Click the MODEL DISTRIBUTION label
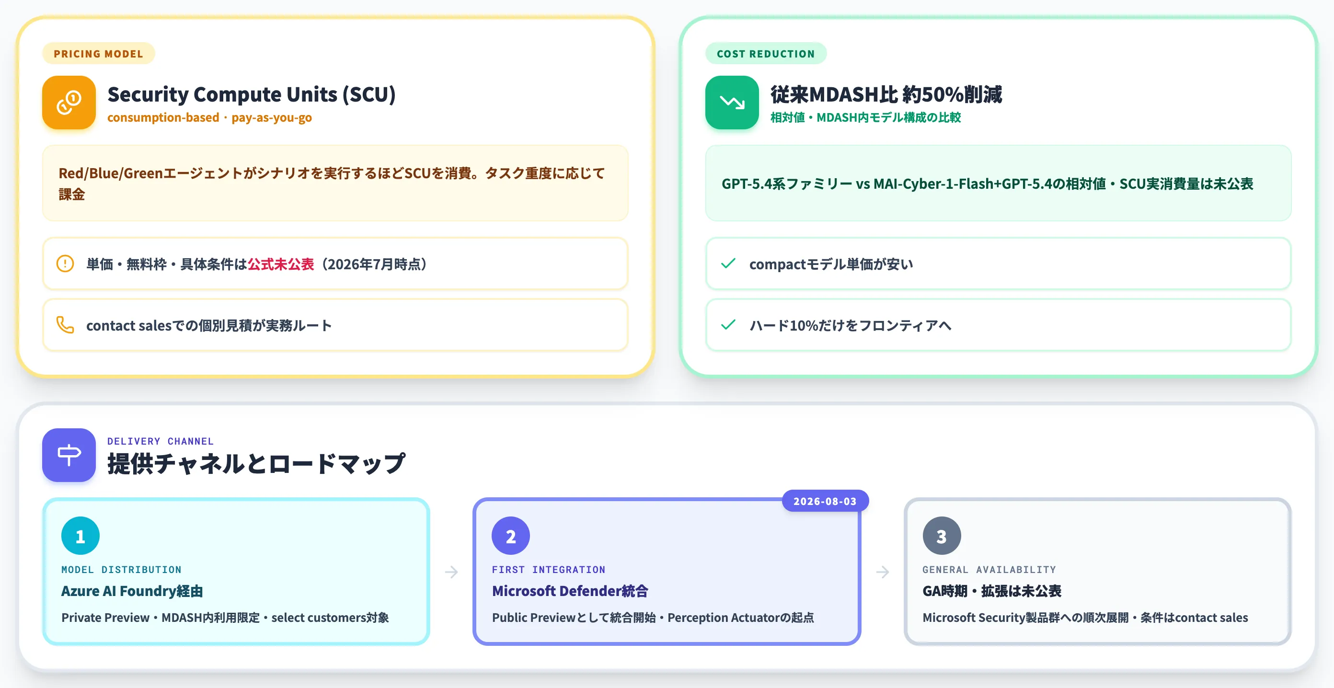The height and width of the screenshot is (688, 1334). click(122, 570)
